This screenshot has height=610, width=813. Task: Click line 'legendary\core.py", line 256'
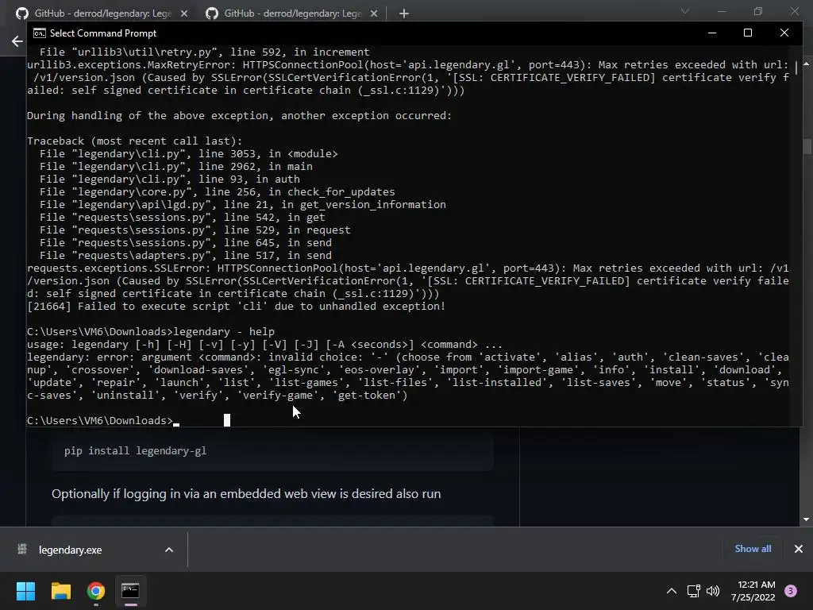(x=218, y=192)
